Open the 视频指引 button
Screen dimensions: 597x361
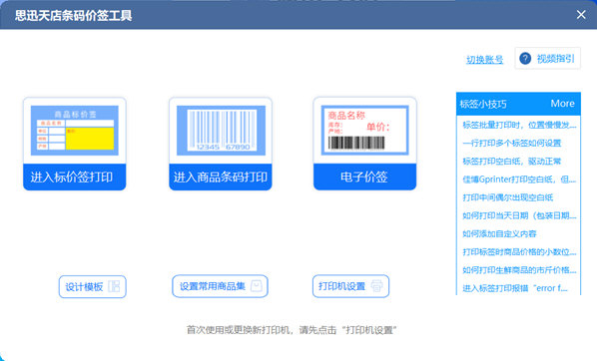[547, 58]
